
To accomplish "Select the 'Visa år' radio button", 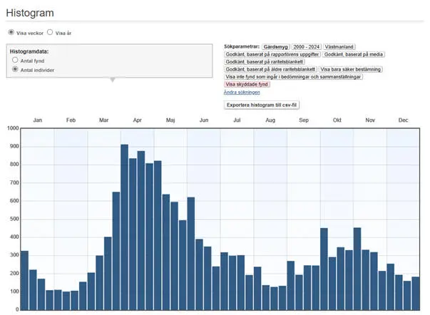I will click(x=50, y=33).
